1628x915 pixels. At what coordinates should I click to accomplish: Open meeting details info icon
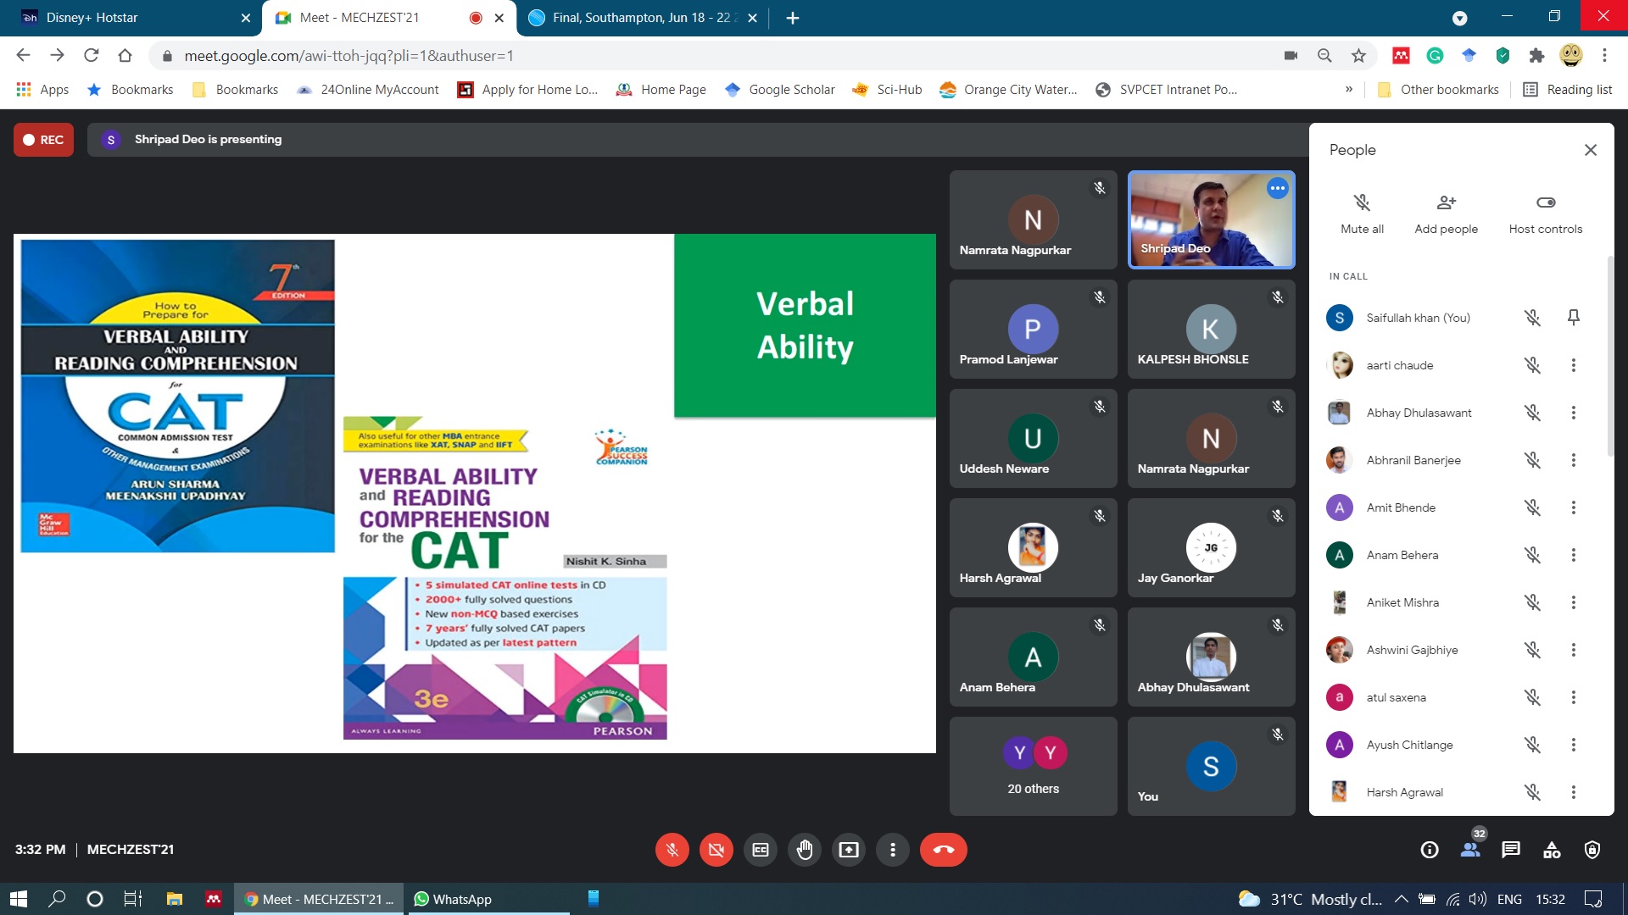1430,850
